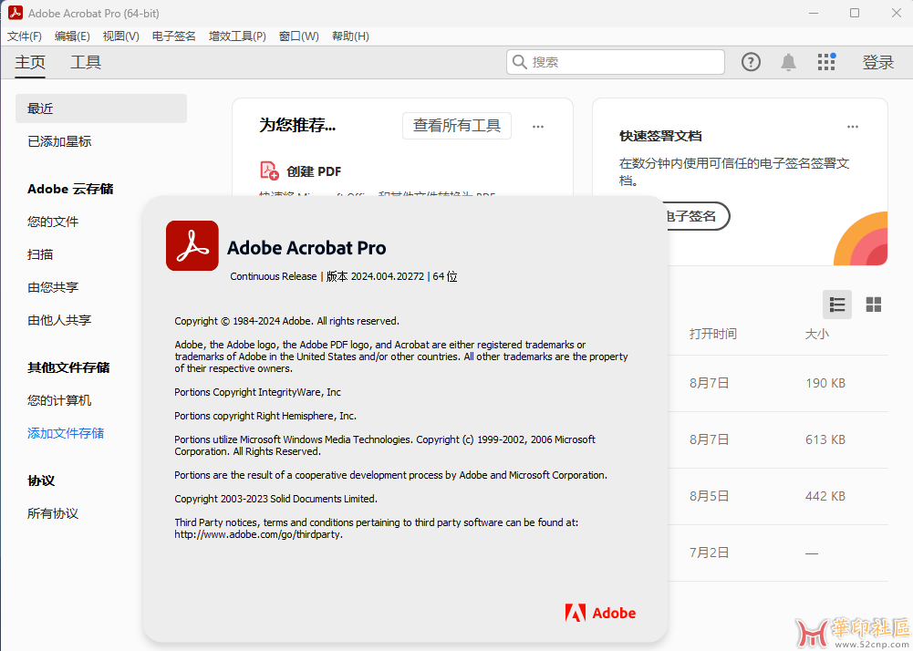
Task: Click the Create PDF icon
Action: [269, 170]
